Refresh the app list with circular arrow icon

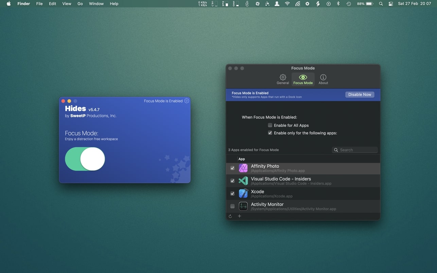[x=230, y=216]
